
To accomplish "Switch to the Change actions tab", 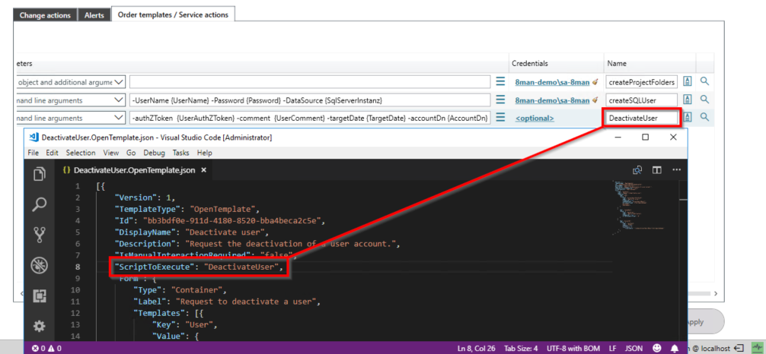I will [43, 14].
